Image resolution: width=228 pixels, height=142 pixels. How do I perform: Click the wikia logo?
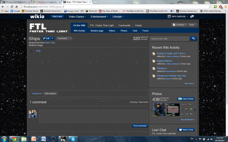pos(37,17)
